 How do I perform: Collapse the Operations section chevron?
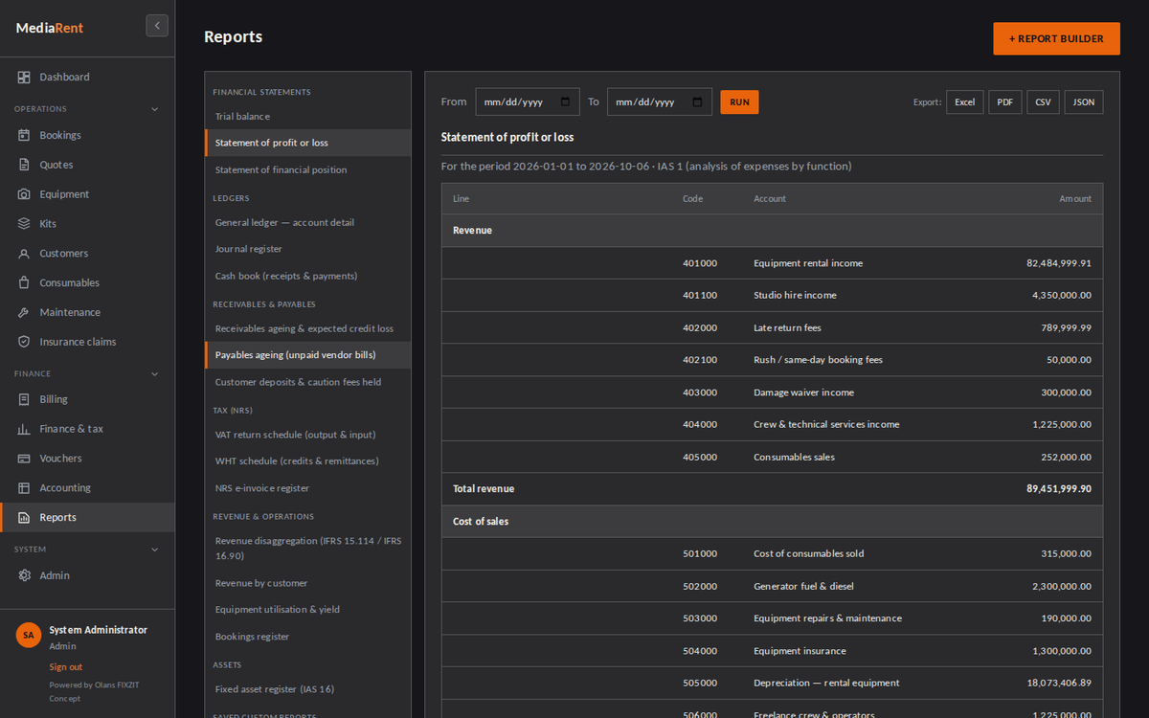tap(155, 109)
